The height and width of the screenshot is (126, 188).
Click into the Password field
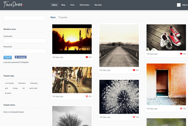tap(25, 51)
